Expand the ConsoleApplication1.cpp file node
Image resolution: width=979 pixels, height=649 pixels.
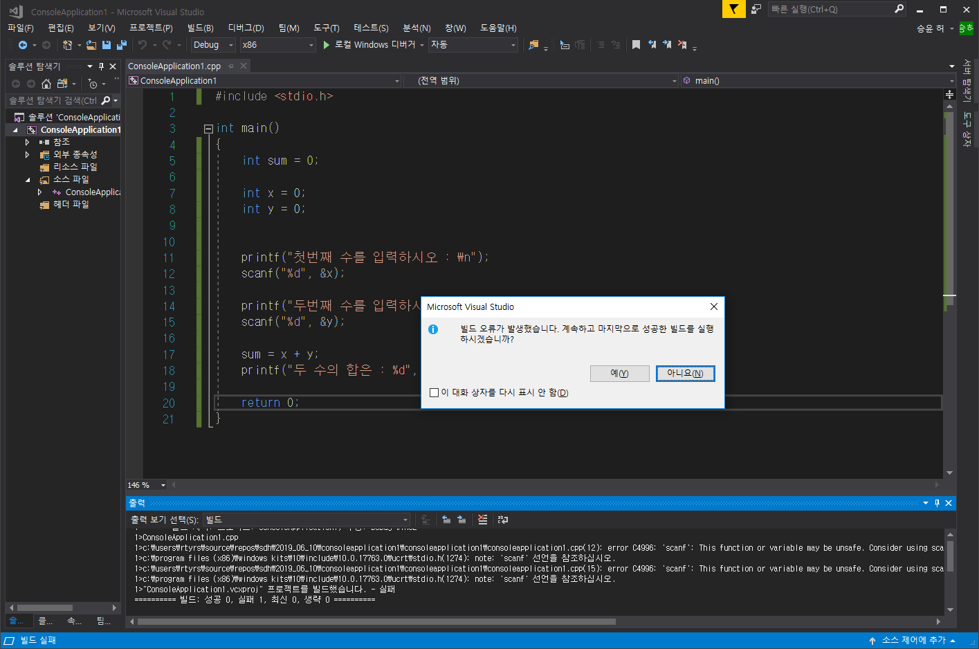click(x=39, y=192)
